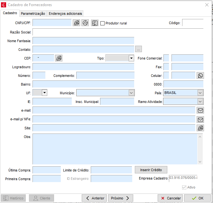Expand the Tipo dropdown

click(131, 58)
